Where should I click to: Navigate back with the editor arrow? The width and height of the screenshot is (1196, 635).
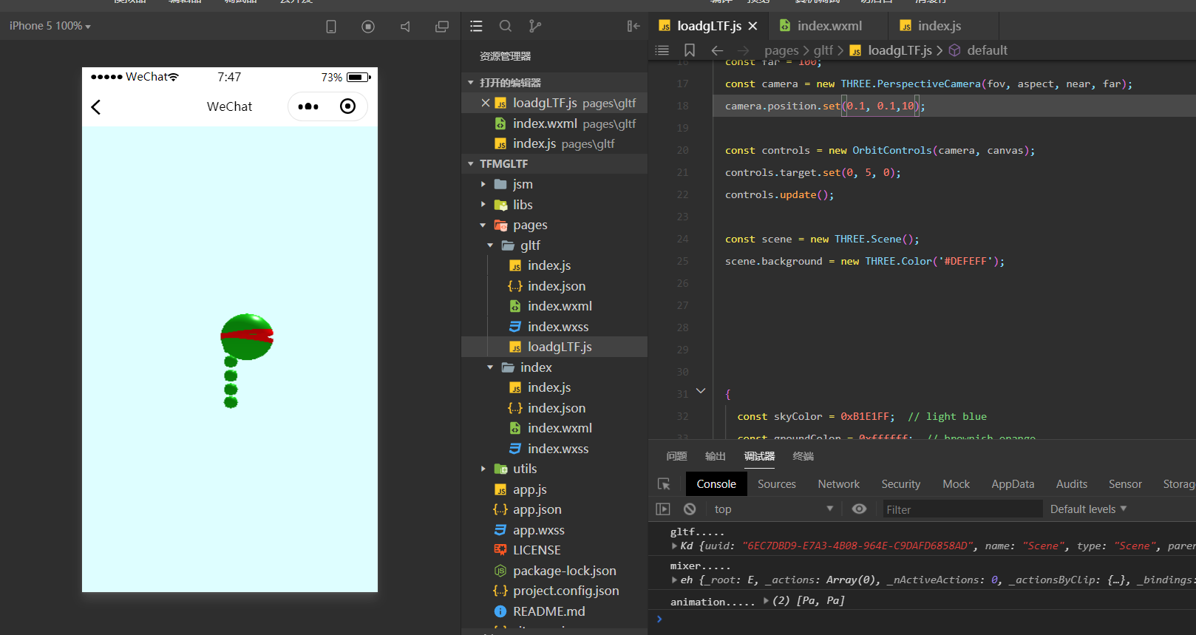pos(717,50)
